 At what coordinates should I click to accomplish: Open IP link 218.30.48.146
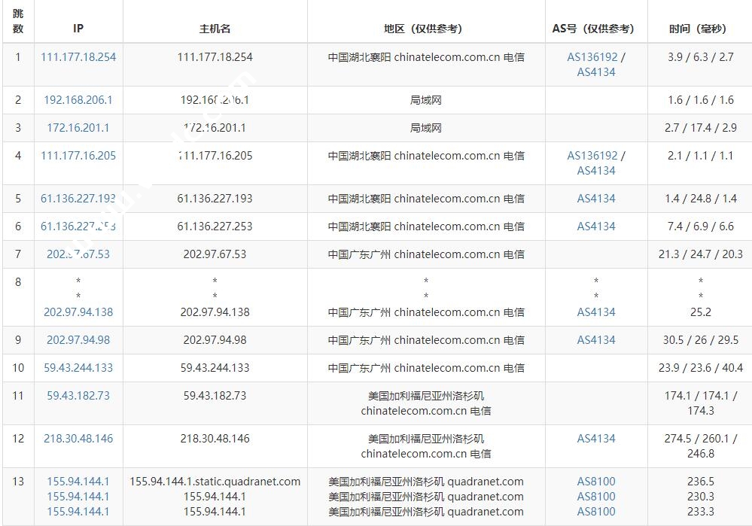78,438
